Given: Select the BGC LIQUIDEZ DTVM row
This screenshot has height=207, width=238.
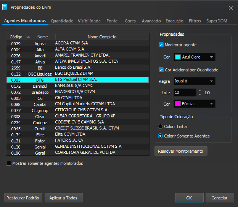Looking at the screenshot, I should [77, 74].
